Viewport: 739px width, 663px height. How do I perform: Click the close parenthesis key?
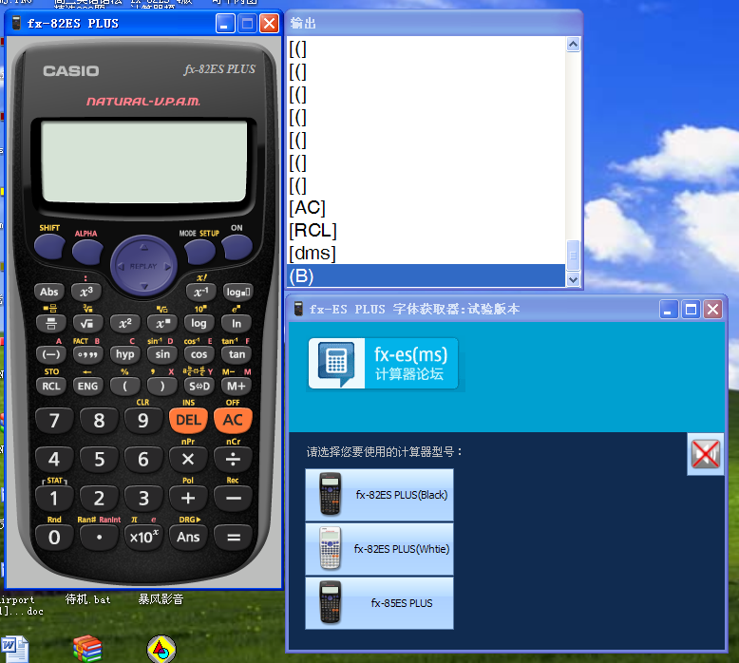click(x=162, y=386)
